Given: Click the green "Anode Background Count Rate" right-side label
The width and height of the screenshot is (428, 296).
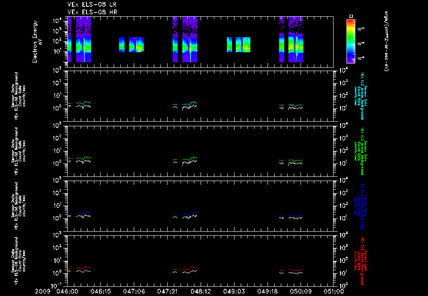Looking at the screenshot, I should [x=361, y=151].
